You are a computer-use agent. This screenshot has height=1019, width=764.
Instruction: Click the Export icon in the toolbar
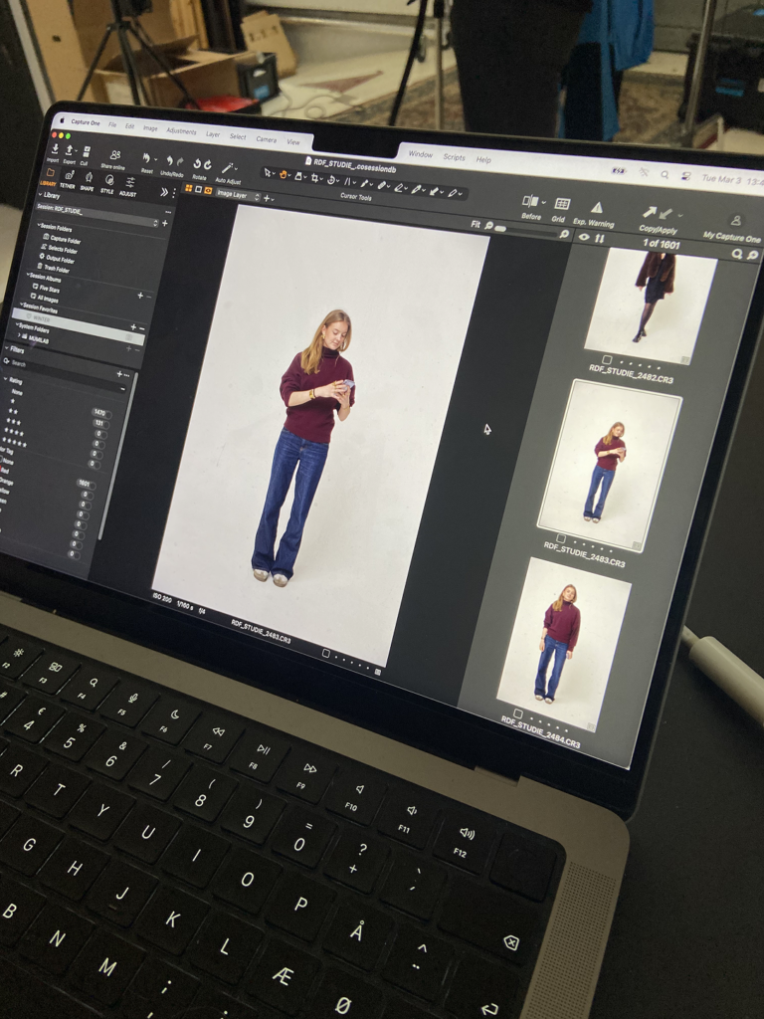click(69, 150)
